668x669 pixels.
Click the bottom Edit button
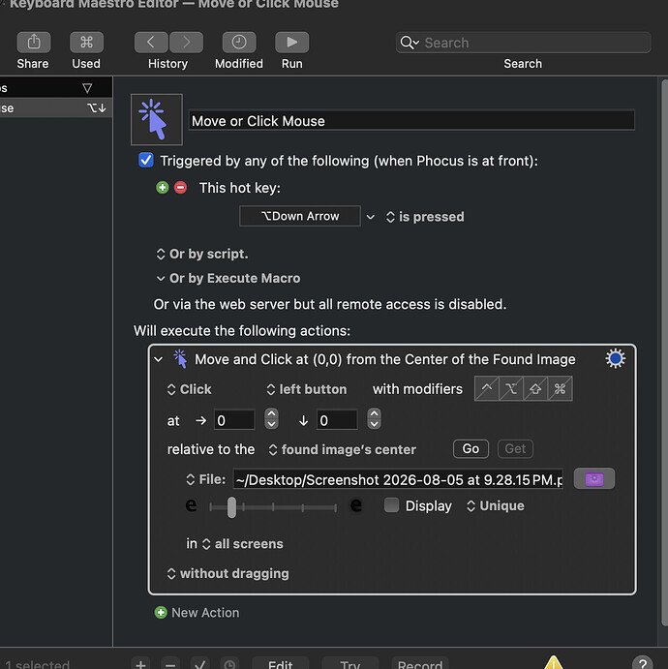[x=280, y=663]
